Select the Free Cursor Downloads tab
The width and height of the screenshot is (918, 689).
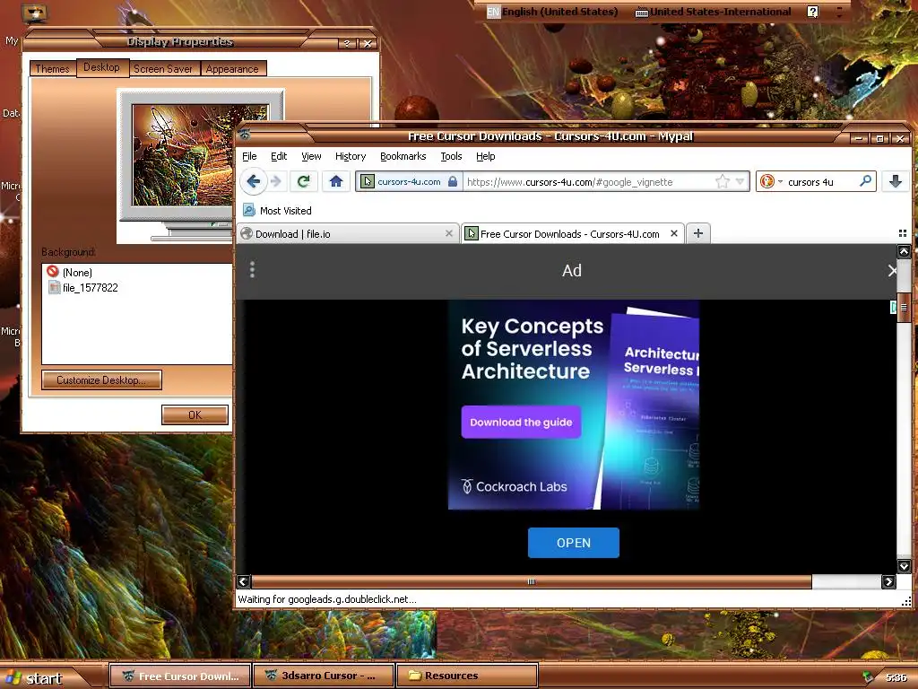click(573, 234)
